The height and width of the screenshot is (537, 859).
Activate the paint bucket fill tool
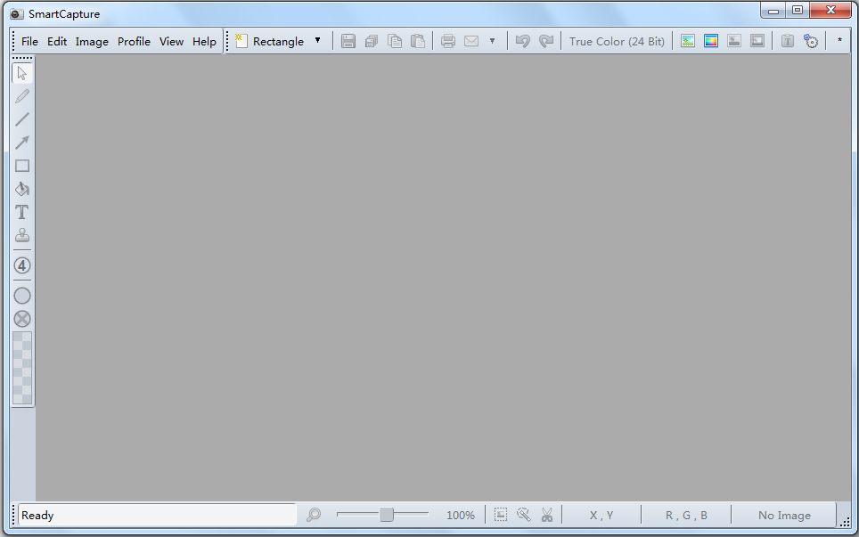coord(22,189)
